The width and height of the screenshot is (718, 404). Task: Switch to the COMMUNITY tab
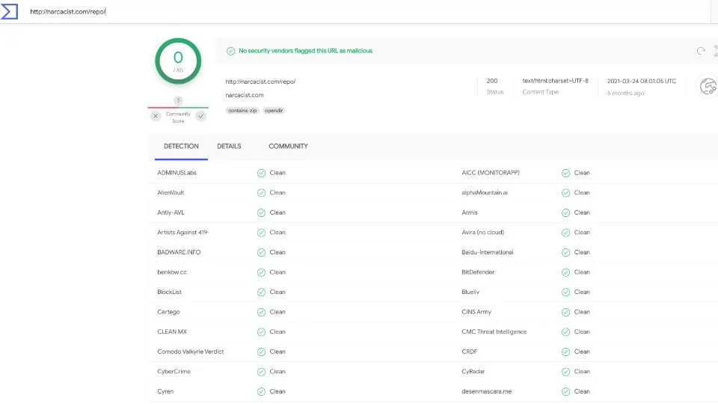coord(288,146)
